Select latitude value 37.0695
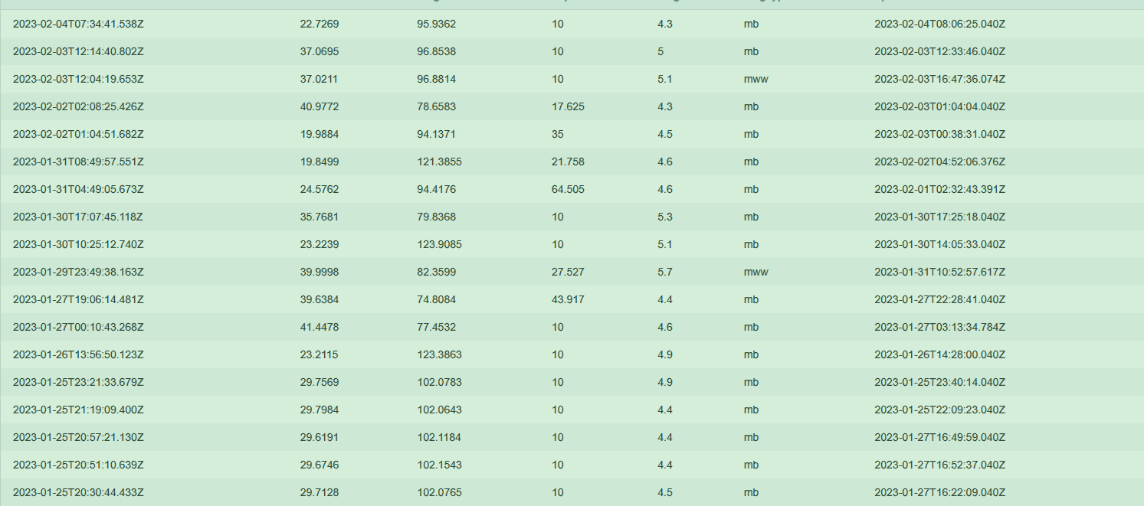This screenshot has height=506, width=1144. point(320,51)
